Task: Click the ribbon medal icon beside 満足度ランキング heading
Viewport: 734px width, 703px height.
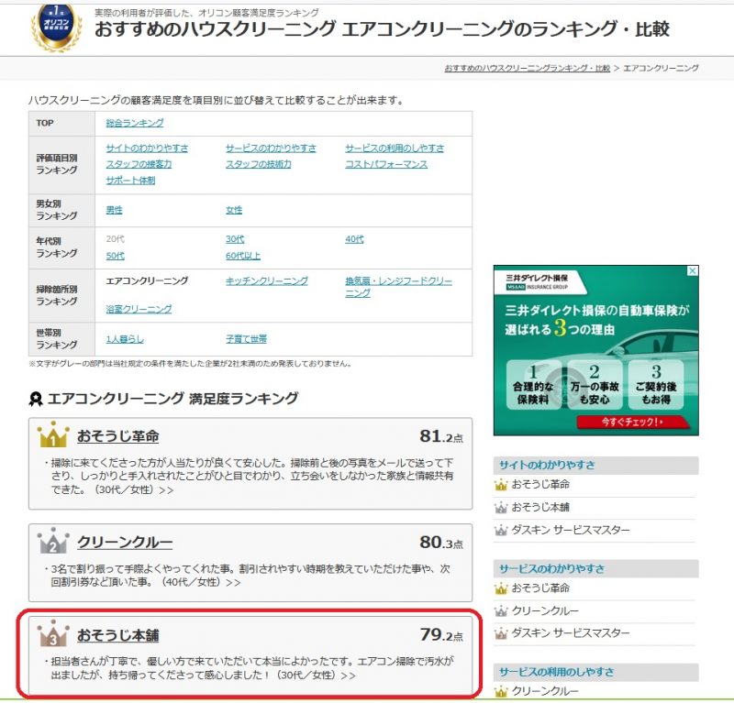Action: (36, 399)
